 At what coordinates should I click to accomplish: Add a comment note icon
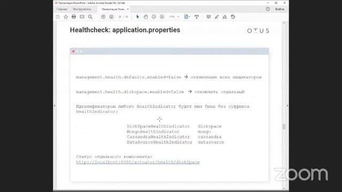(x=208, y=17)
